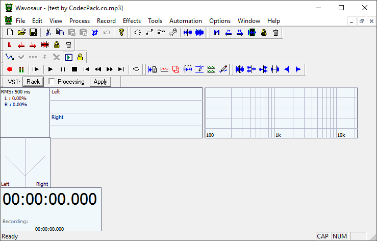
Task: Open the Edit menu
Action: (x=37, y=21)
